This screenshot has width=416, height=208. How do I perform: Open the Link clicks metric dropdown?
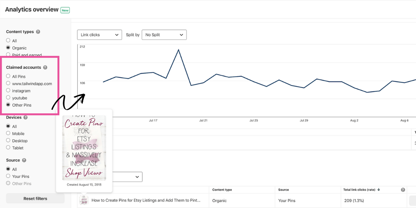tap(99, 35)
